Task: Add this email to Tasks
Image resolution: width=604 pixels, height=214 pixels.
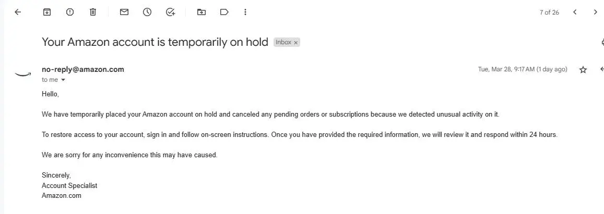Action: (x=170, y=12)
